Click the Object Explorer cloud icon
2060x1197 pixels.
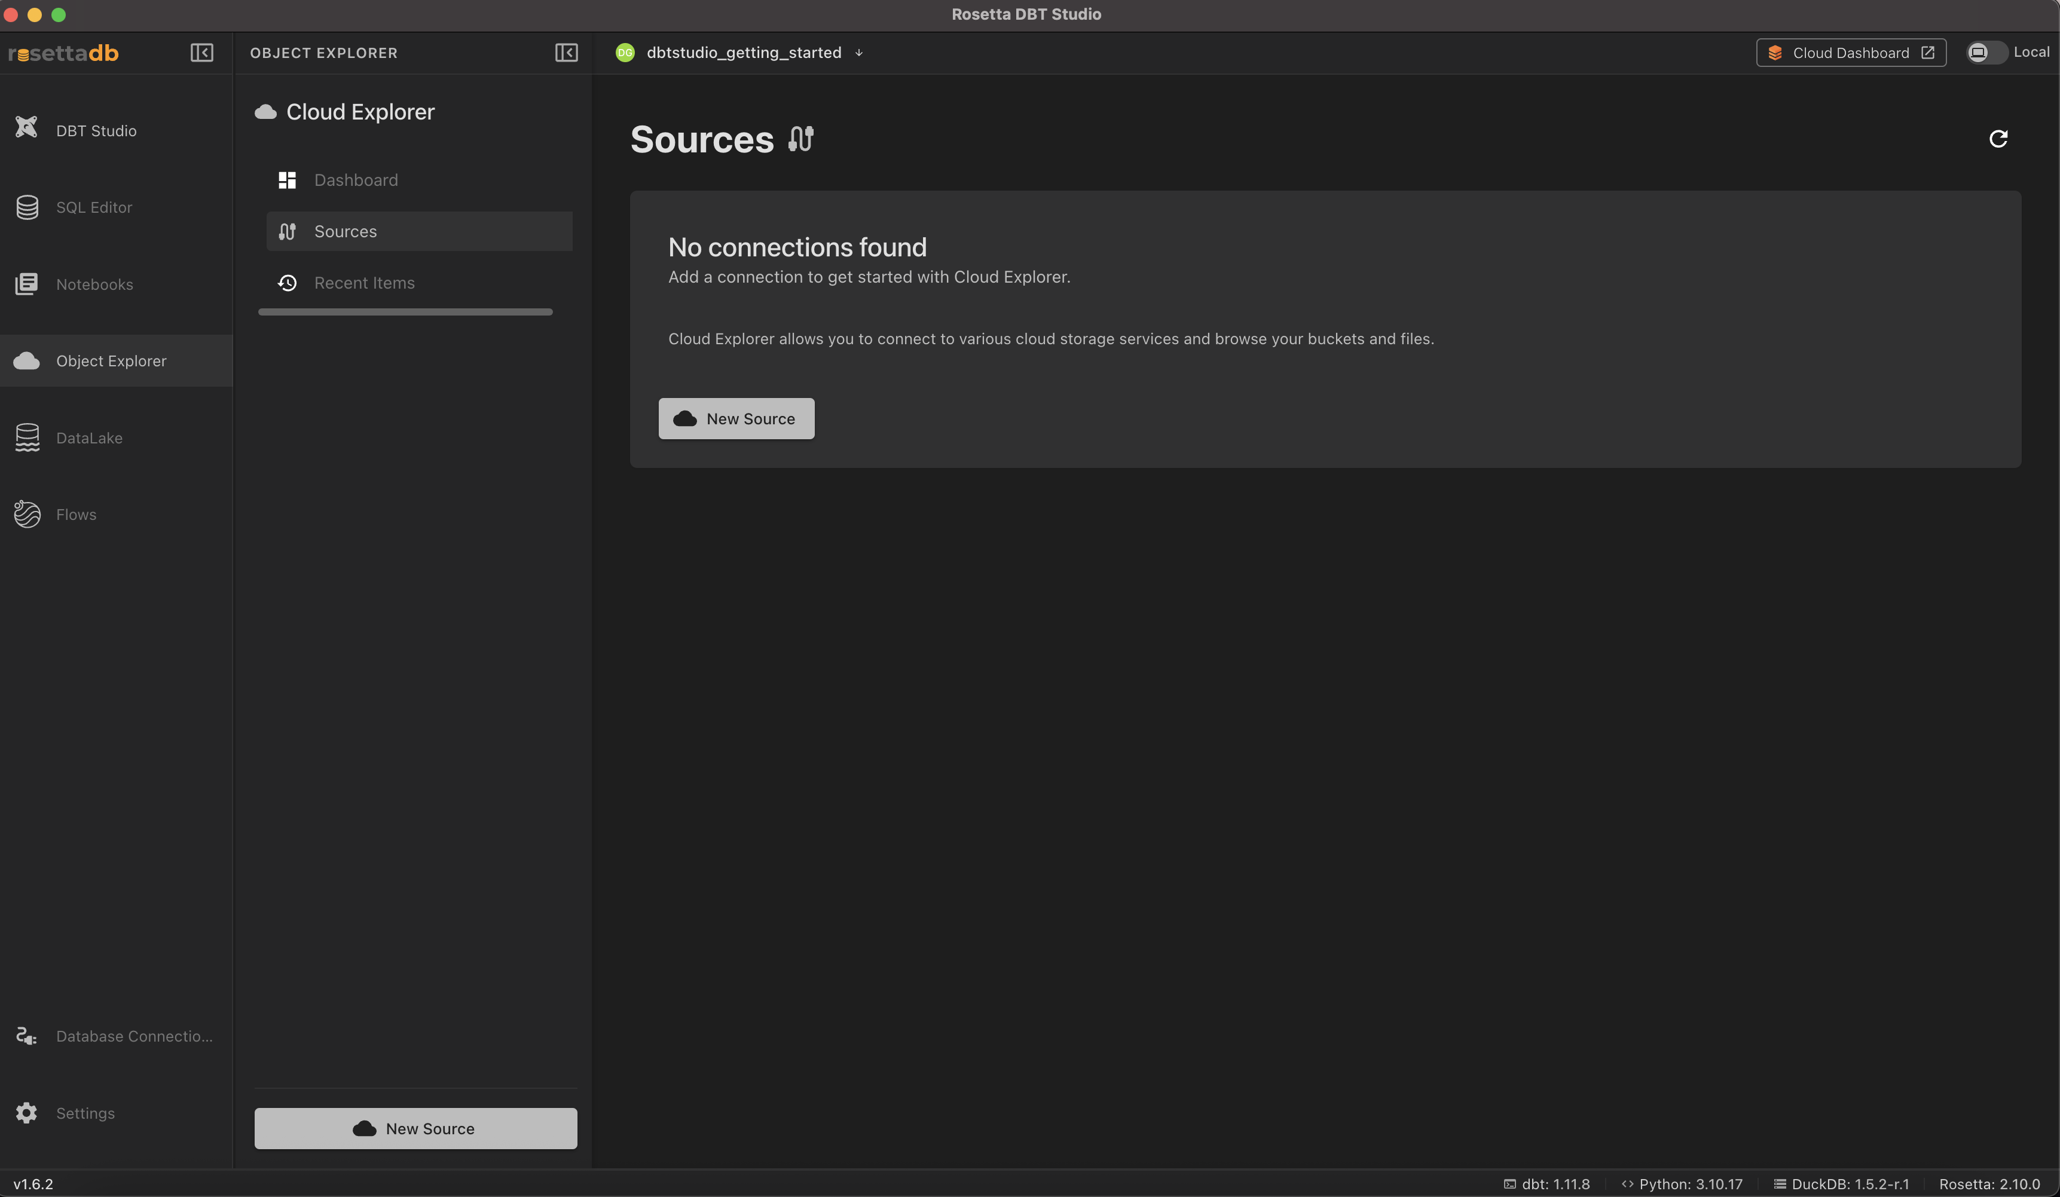(27, 360)
